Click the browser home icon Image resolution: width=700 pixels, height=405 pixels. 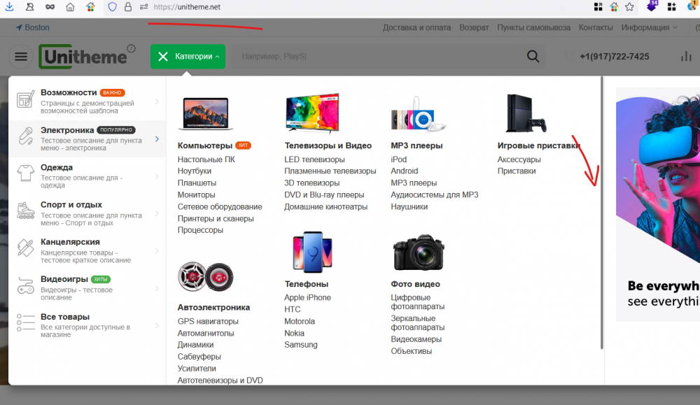[70, 7]
